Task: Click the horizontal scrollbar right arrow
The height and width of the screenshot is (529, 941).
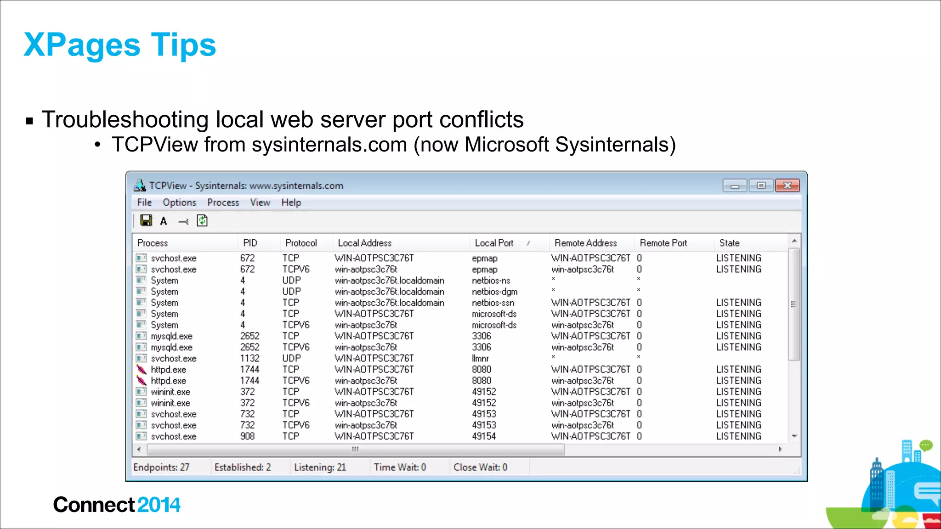Action: [781, 449]
